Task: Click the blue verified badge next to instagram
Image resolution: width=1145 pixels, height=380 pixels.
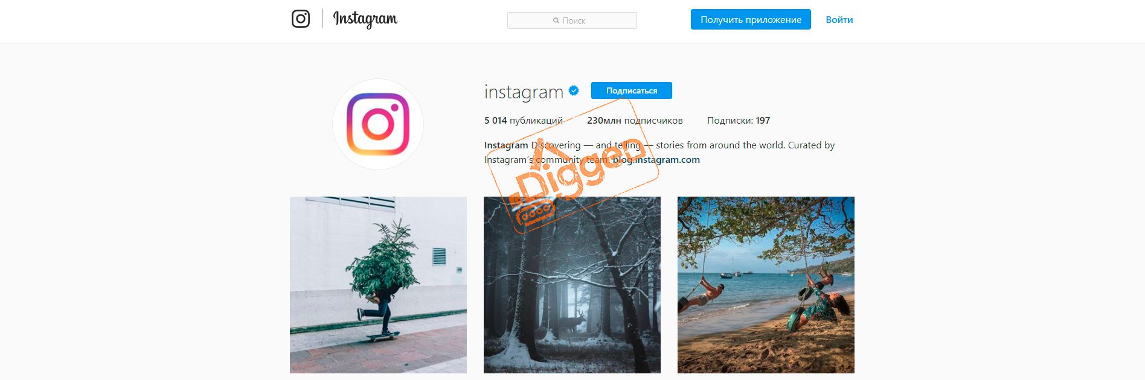Action: (574, 90)
